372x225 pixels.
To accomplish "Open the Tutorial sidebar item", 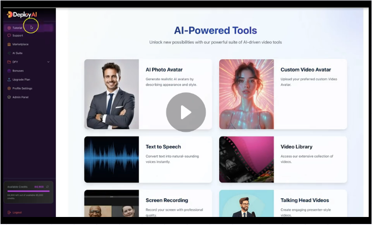I will point(17,28).
